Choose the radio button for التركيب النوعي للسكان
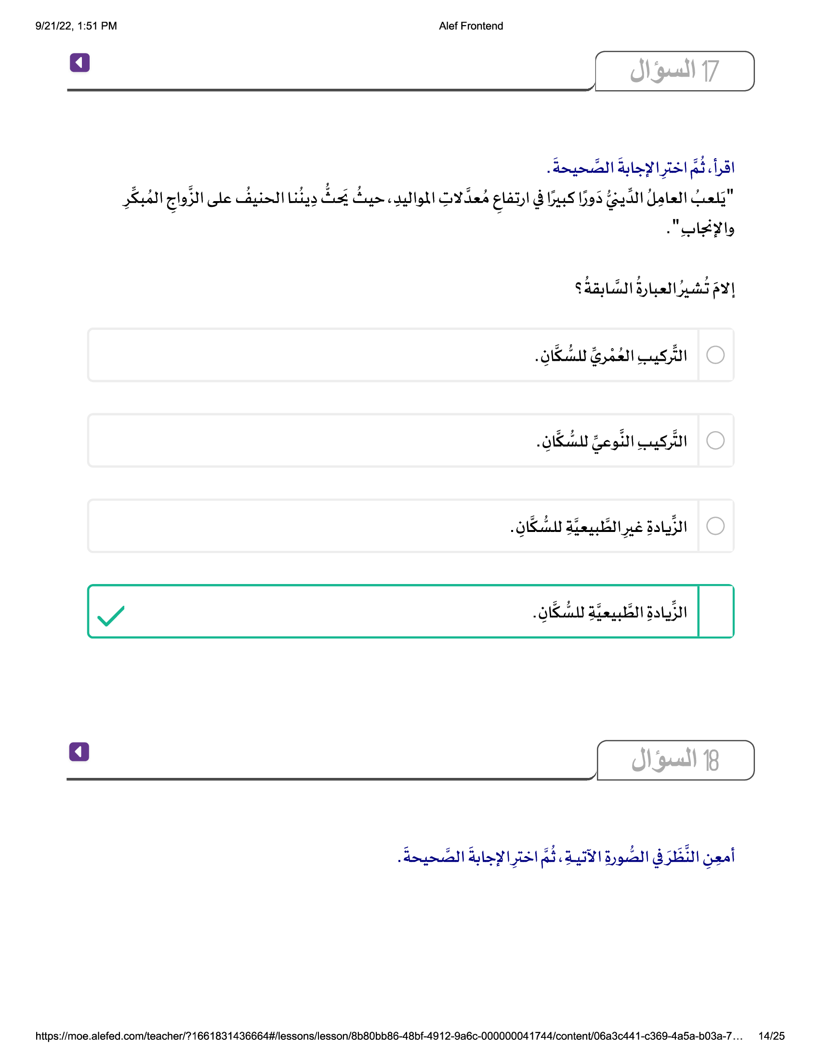Image resolution: width=819 pixels, height=1061 pixels. point(715,440)
